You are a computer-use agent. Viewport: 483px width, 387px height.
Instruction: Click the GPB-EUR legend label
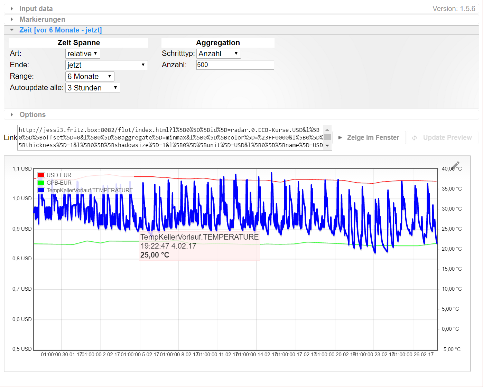point(59,183)
